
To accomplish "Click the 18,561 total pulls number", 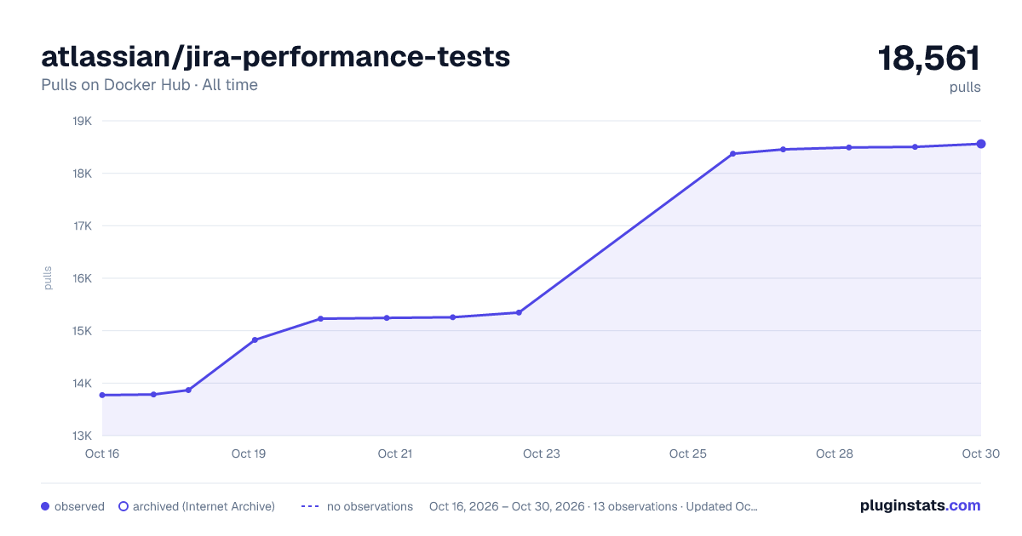I will 929,59.
